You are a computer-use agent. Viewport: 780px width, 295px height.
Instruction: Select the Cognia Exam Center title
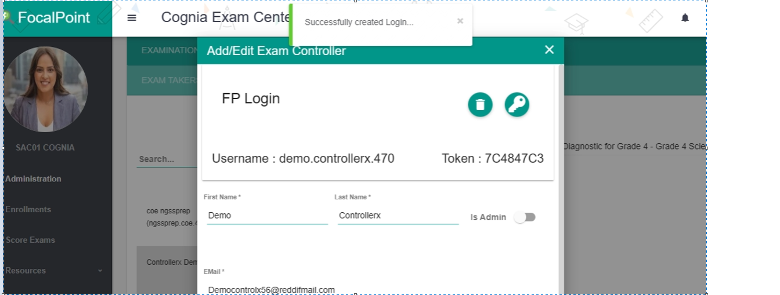click(x=226, y=17)
